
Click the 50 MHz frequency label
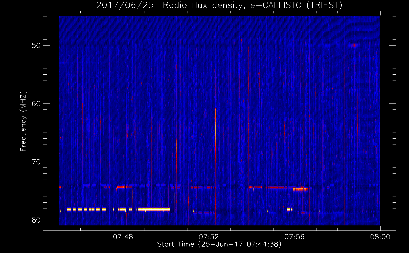pyautogui.click(x=36, y=46)
